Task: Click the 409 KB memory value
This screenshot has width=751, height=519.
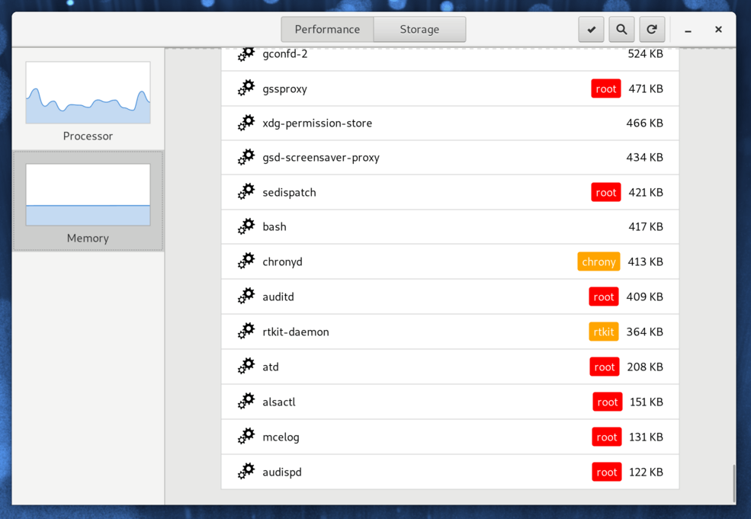Action: (x=645, y=296)
